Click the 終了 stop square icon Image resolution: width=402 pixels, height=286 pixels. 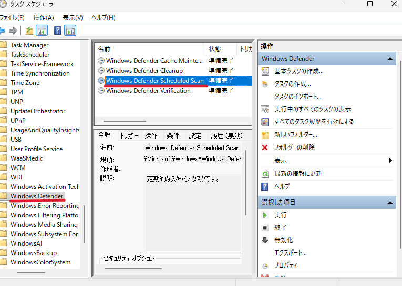[x=265, y=228]
